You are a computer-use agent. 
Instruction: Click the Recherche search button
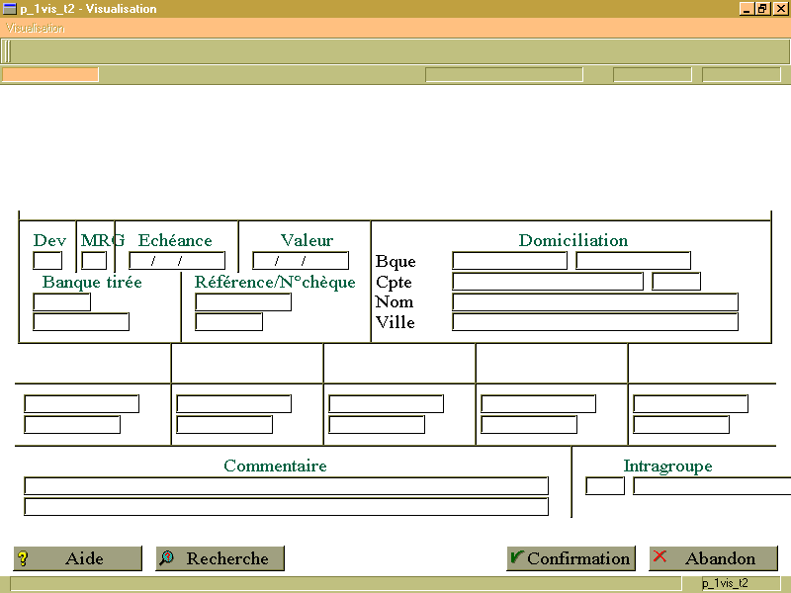tap(220, 558)
